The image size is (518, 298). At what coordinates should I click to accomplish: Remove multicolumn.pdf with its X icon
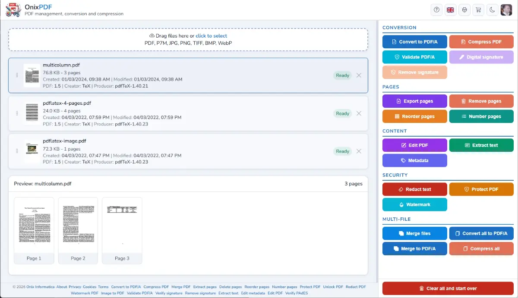[x=359, y=75]
